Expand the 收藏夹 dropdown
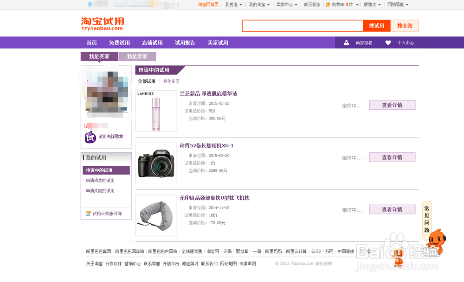This screenshot has width=464, height=282. [x=372, y=5]
